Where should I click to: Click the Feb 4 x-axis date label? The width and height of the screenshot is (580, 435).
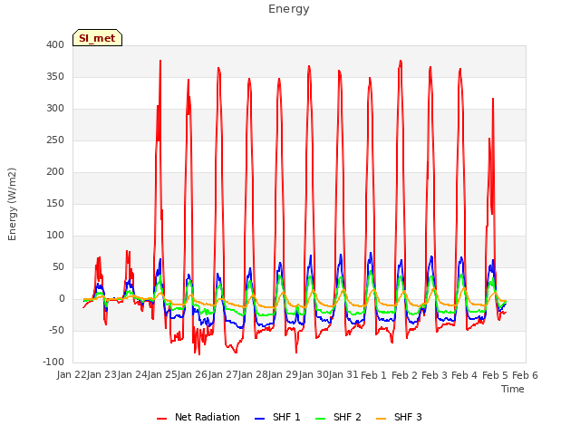click(465, 375)
